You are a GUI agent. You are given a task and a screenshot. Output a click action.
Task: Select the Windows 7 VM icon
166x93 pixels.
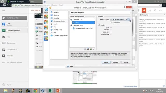(46, 28)
